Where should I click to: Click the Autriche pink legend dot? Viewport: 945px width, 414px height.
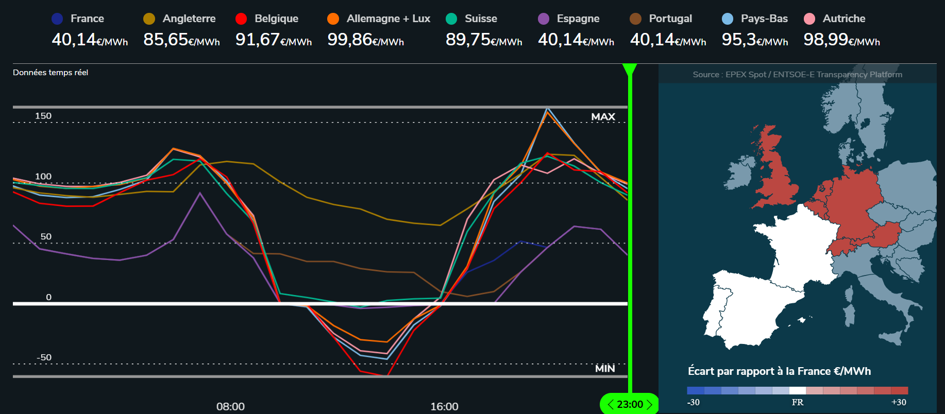click(x=809, y=19)
